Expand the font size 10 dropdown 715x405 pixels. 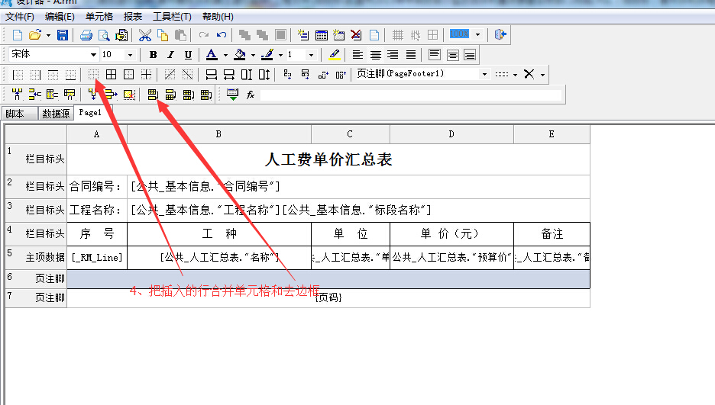click(x=130, y=55)
